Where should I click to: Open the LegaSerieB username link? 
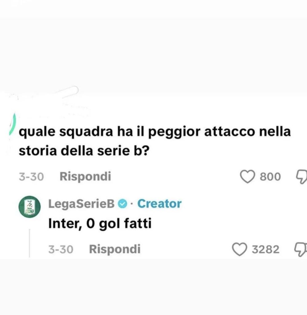(x=82, y=204)
